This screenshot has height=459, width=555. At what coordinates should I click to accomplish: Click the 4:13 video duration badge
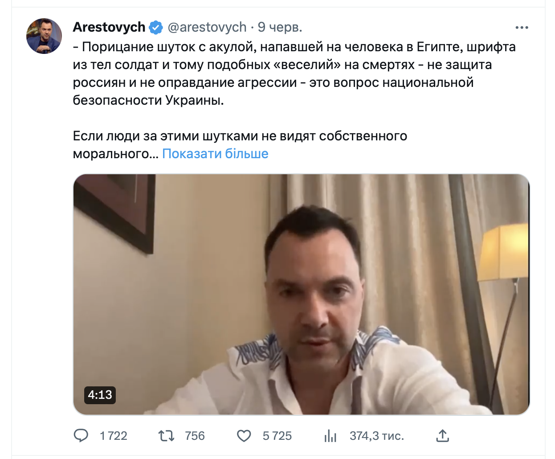click(100, 395)
